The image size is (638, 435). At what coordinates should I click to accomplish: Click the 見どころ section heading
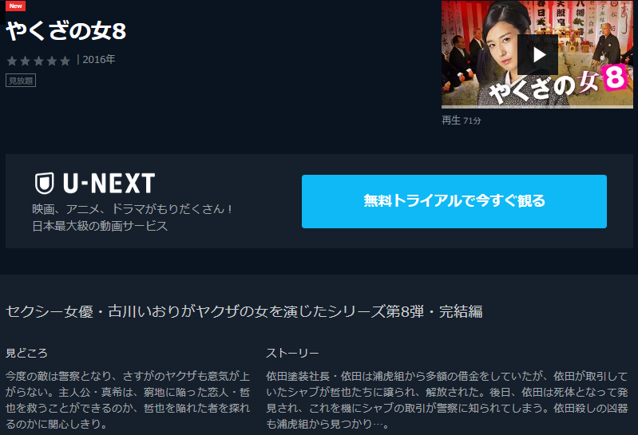[26, 353]
